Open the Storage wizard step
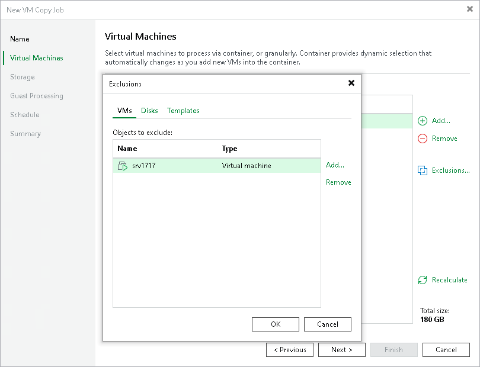The image size is (480, 367). (23, 77)
